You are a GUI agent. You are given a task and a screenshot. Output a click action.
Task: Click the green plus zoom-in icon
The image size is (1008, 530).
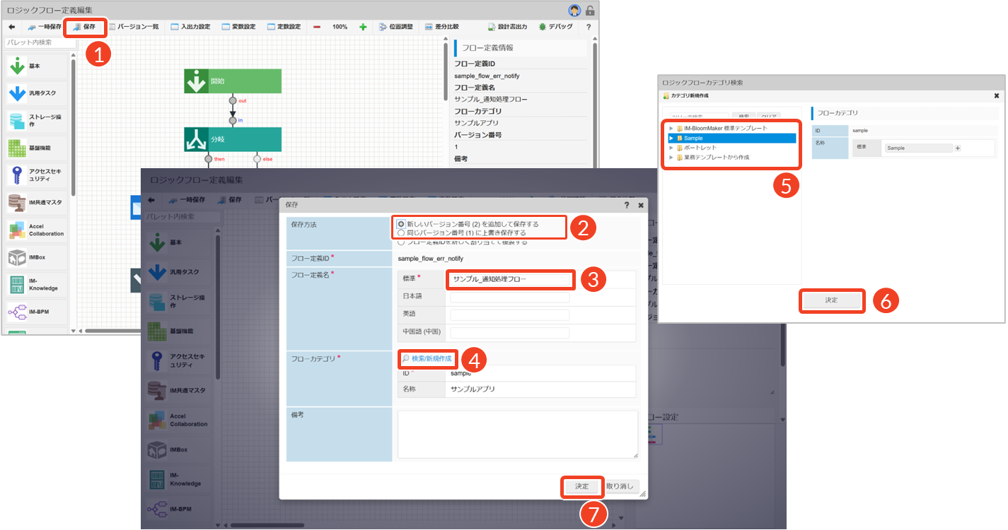[x=363, y=27]
